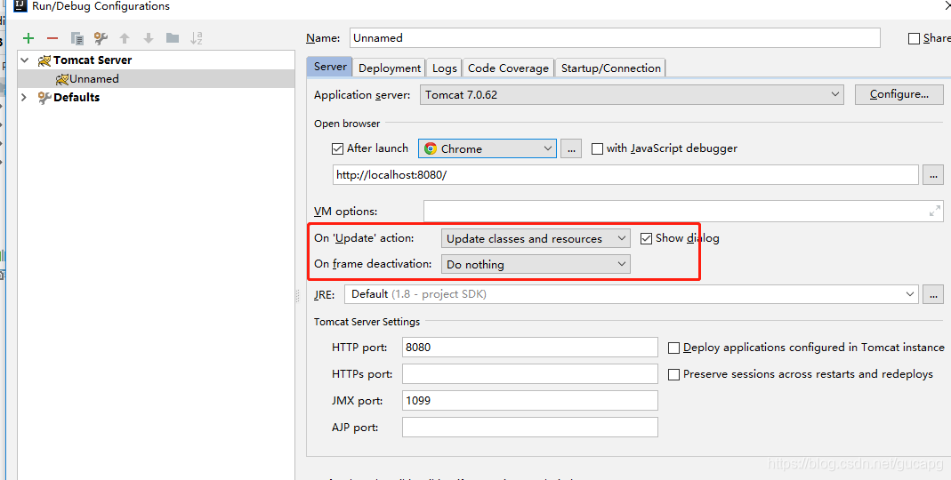Add new configuration with green plus icon
The height and width of the screenshot is (480, 951).
click(x=28, y=38)
